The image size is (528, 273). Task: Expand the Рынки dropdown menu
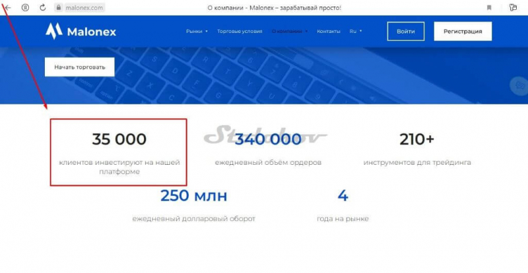pyautogui.click(x=197, y=31)
